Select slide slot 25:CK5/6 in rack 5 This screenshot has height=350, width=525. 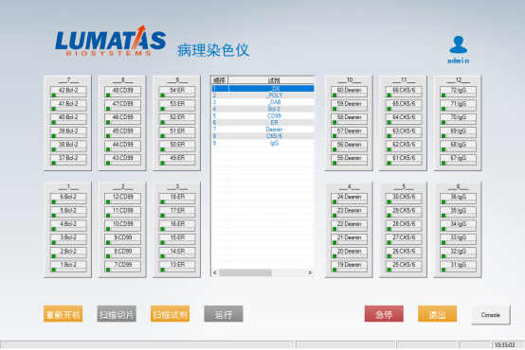[404, 266]
